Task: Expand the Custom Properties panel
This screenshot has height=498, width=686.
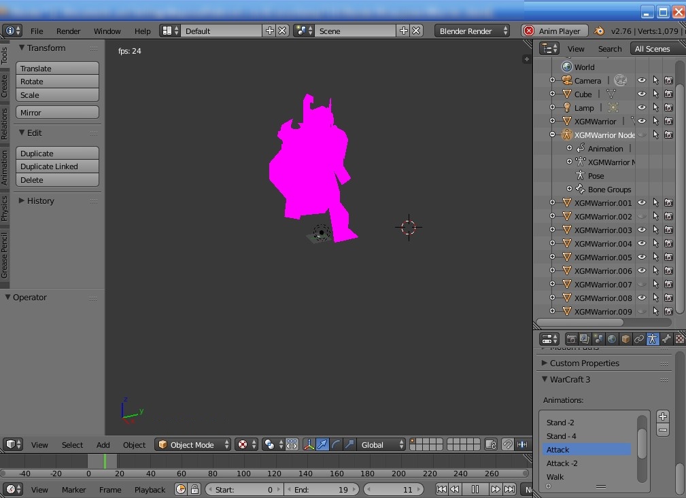Action: coord(545,363)
